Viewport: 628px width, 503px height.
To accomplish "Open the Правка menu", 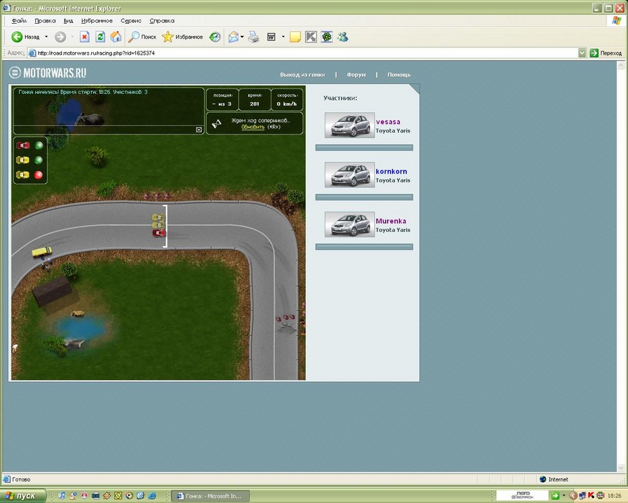I will [45, 20].
